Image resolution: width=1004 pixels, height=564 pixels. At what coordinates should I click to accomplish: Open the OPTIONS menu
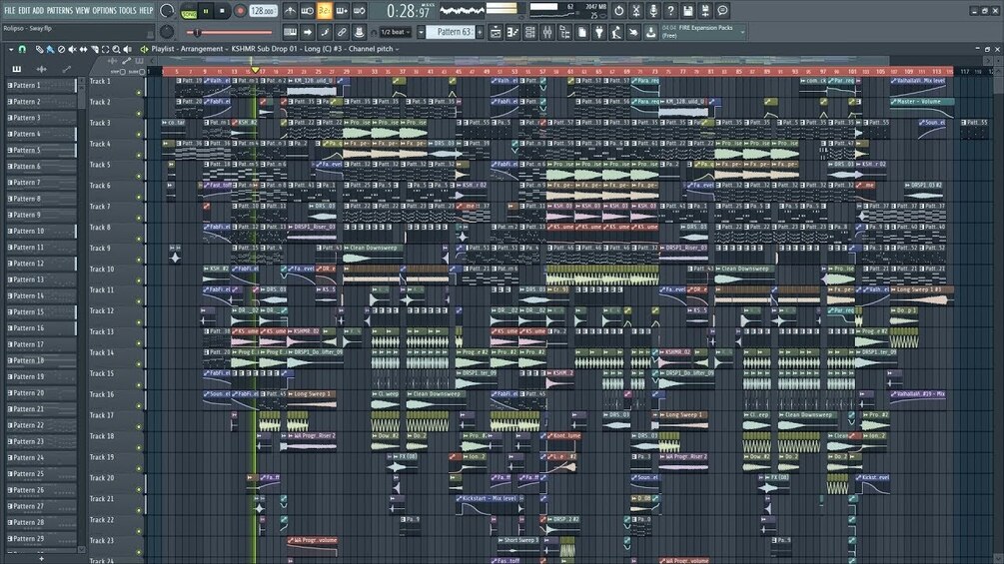coord(104,11)
